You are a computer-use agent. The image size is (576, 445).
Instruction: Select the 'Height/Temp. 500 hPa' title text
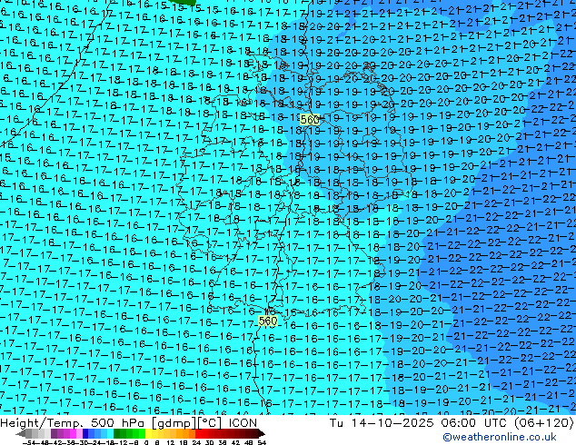tap(74, 423)
